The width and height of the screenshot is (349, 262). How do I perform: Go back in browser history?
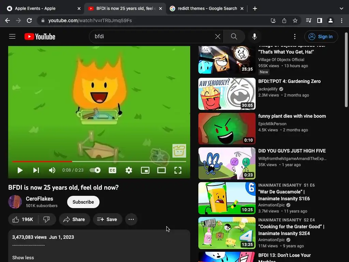[7, 20]
